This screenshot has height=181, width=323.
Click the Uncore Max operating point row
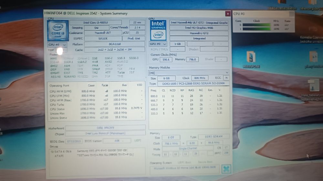[x=96, y=113]
